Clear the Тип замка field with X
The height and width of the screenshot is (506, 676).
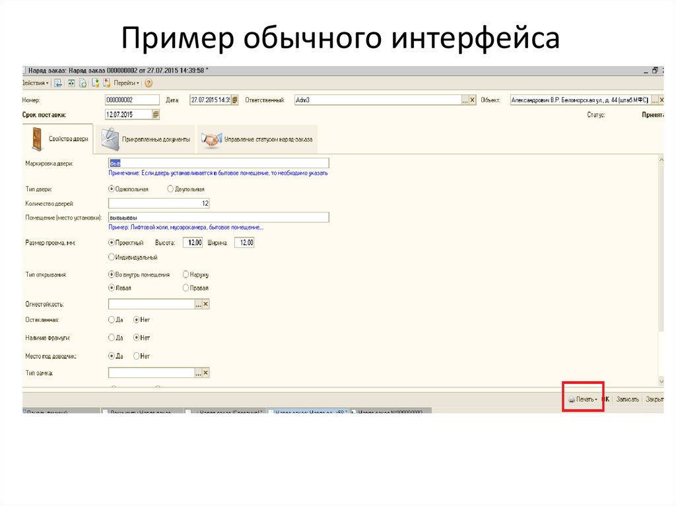click(206, 373)
